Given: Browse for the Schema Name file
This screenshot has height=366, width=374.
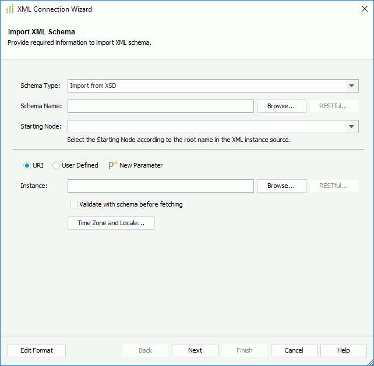Looking at the screenshot, I should tap(281, 106).
